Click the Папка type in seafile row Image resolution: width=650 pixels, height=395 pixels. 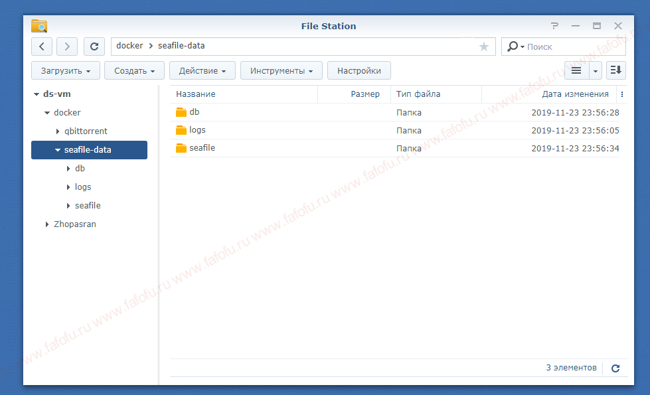[x=409, y=149]
